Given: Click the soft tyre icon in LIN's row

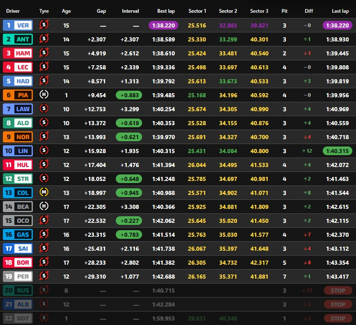Looking at the screenshot, I should (x=44, y=150).
